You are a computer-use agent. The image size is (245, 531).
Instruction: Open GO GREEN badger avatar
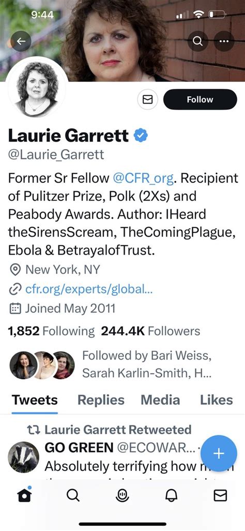click(x=23, y=457)
